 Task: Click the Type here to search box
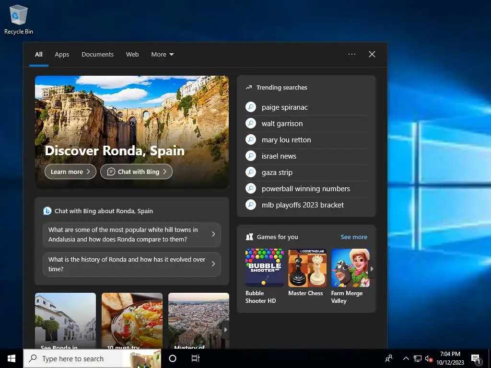92,358
